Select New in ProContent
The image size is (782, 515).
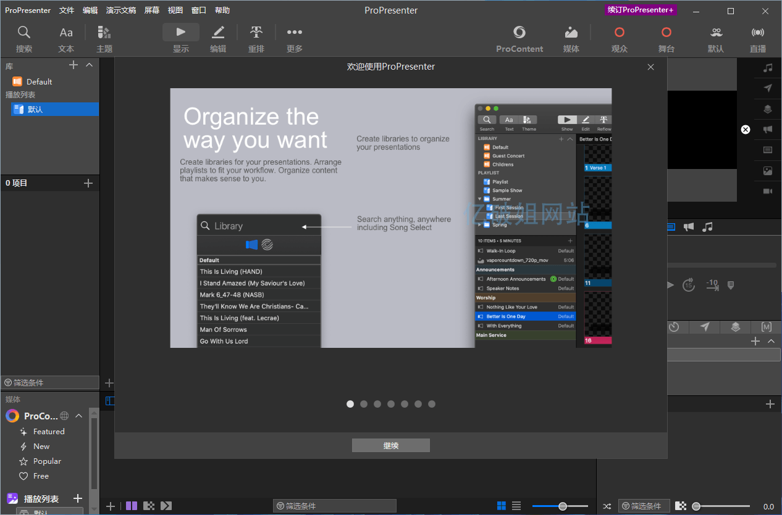pos(41,447)
